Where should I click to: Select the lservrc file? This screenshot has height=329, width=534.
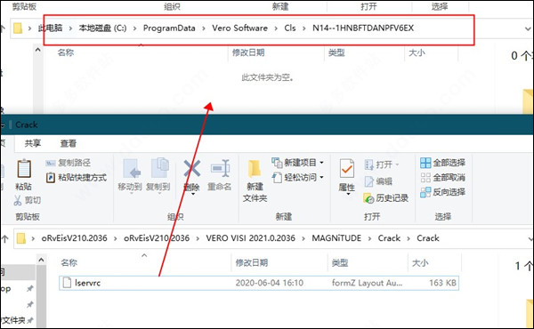coord(259,283)
